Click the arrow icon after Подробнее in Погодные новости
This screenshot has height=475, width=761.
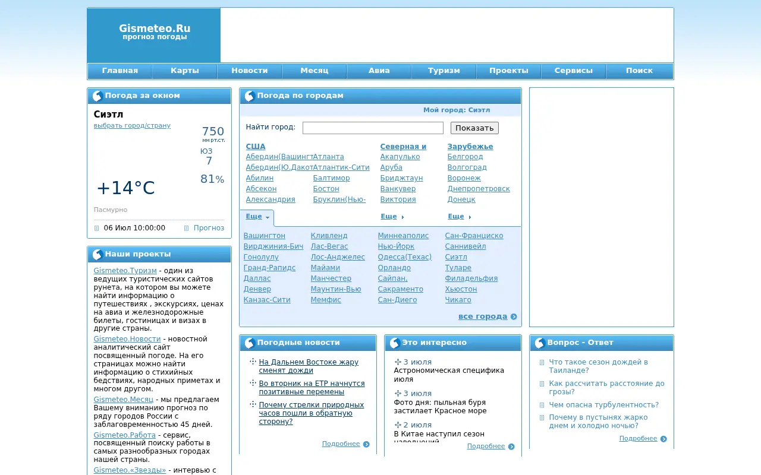366,444
